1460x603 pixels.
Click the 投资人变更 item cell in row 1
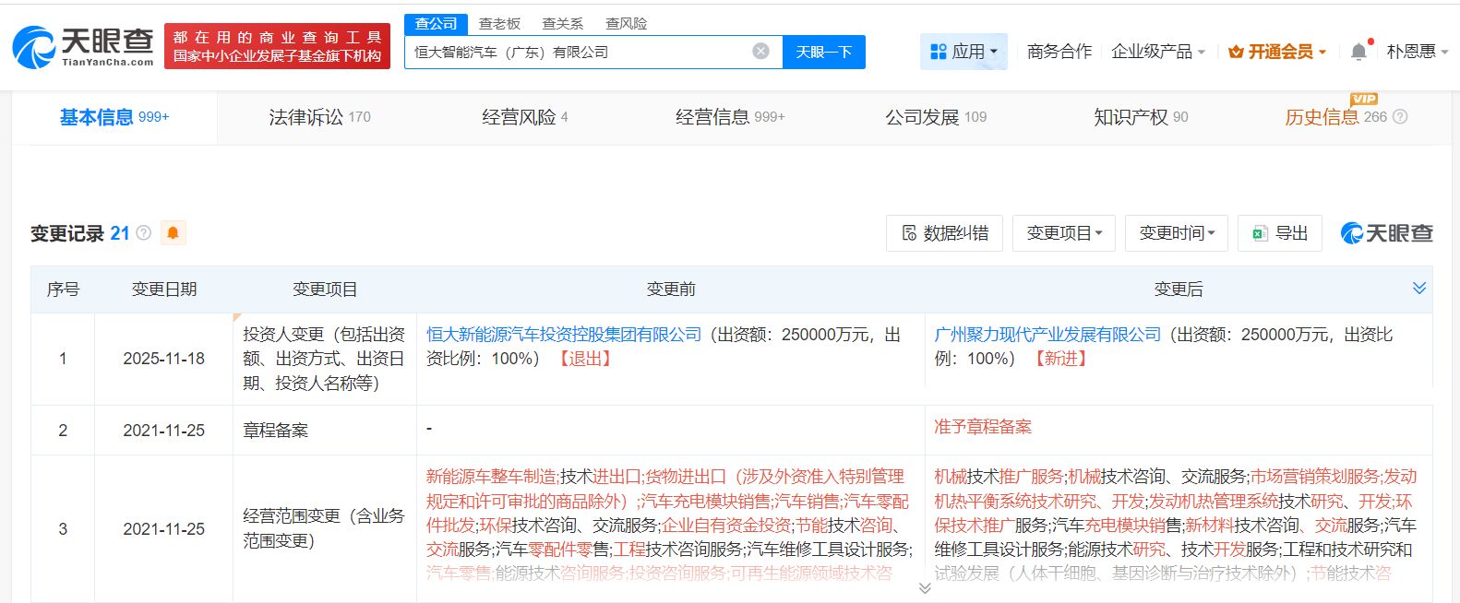(x=324, y=359)
